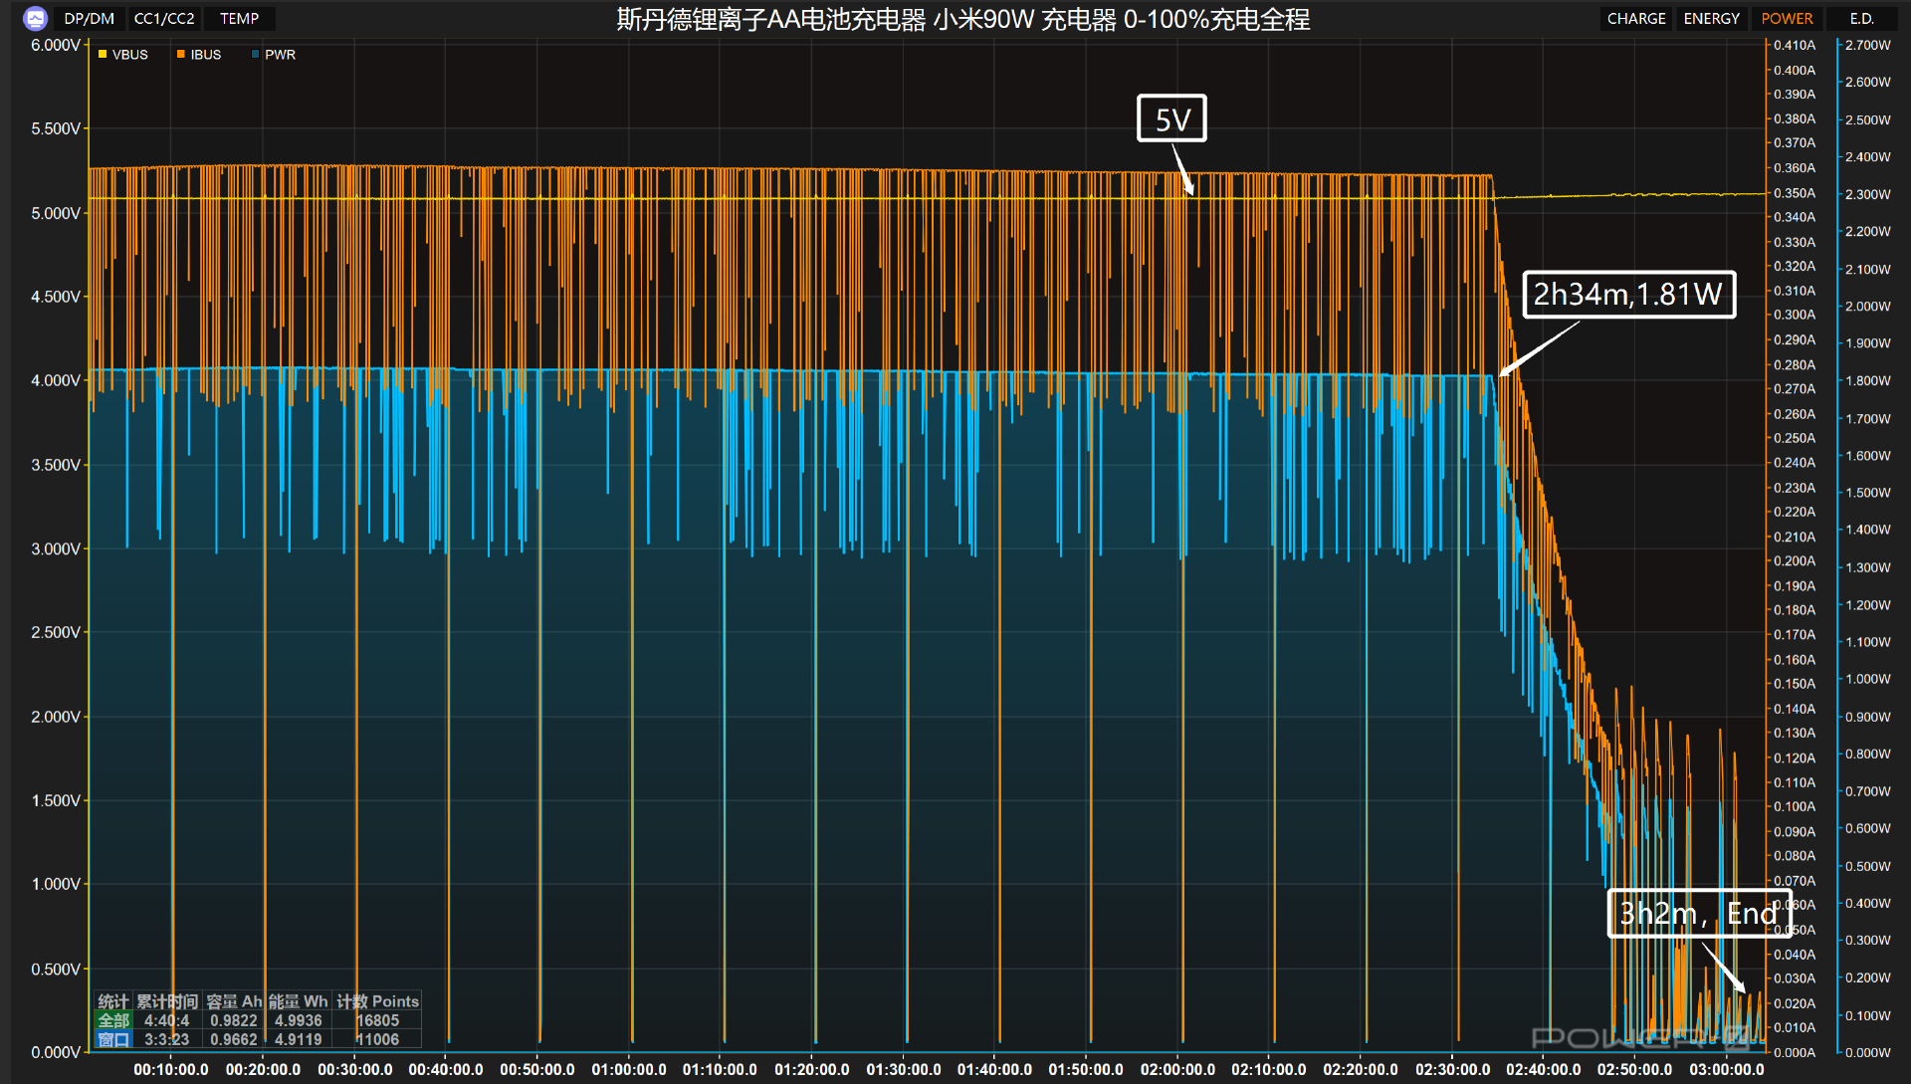
Task: Click the 01:00:00.0 time axis label
Action: [x=629, y=1070]
